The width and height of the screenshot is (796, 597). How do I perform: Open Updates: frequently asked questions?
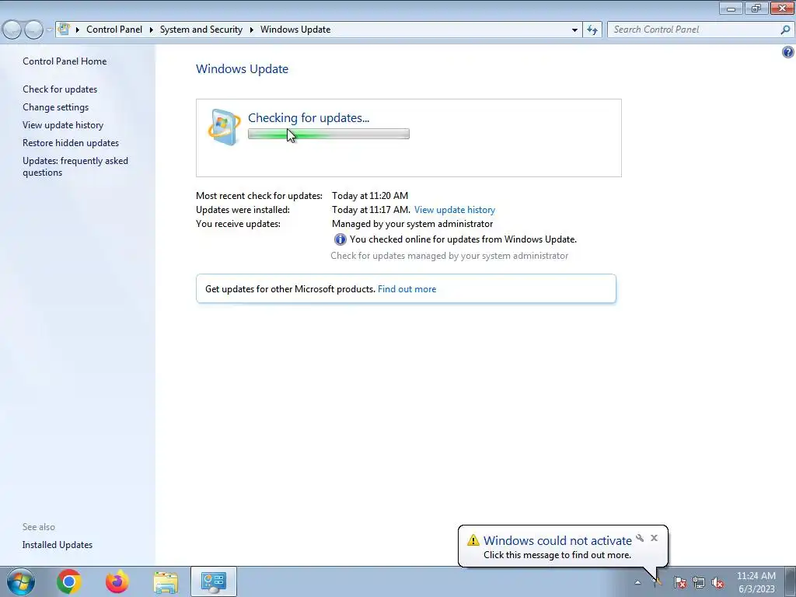pyautogui.click(x=75, y=166)
